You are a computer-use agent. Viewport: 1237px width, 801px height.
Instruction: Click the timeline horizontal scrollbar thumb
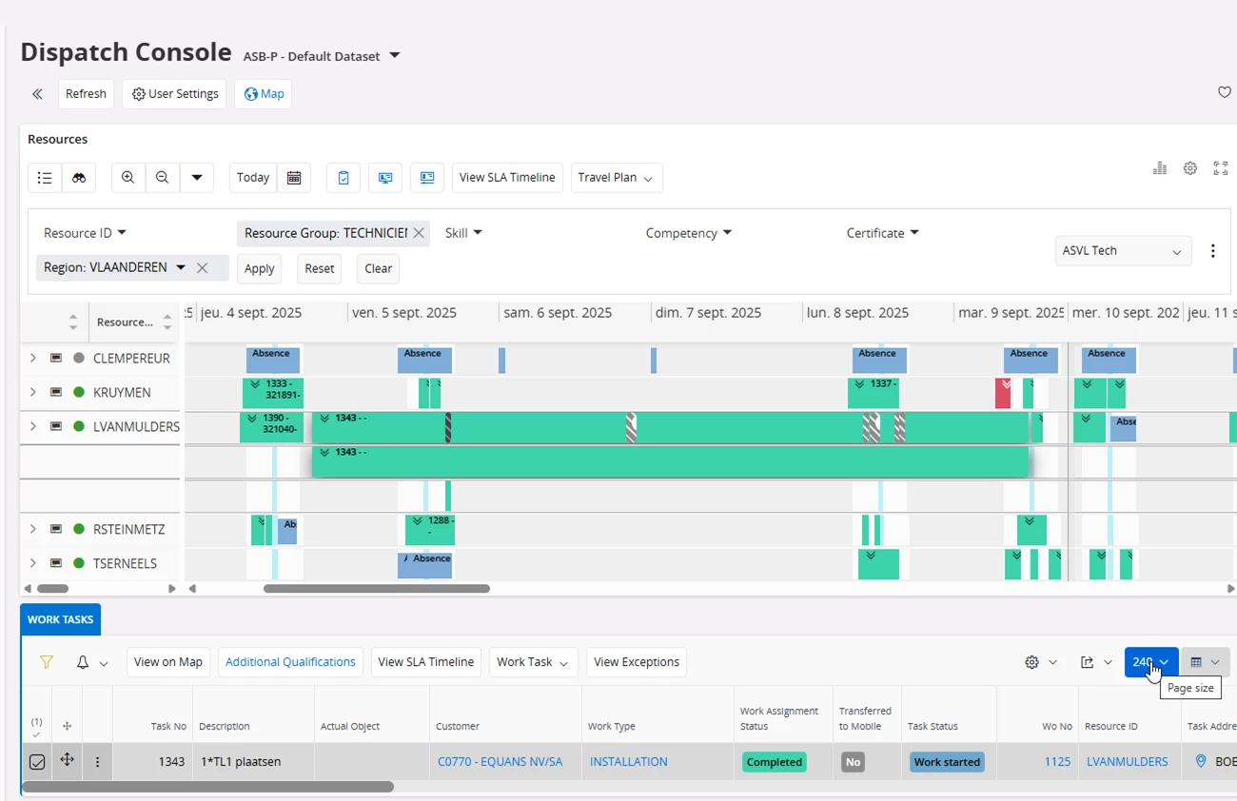(376, 589)
